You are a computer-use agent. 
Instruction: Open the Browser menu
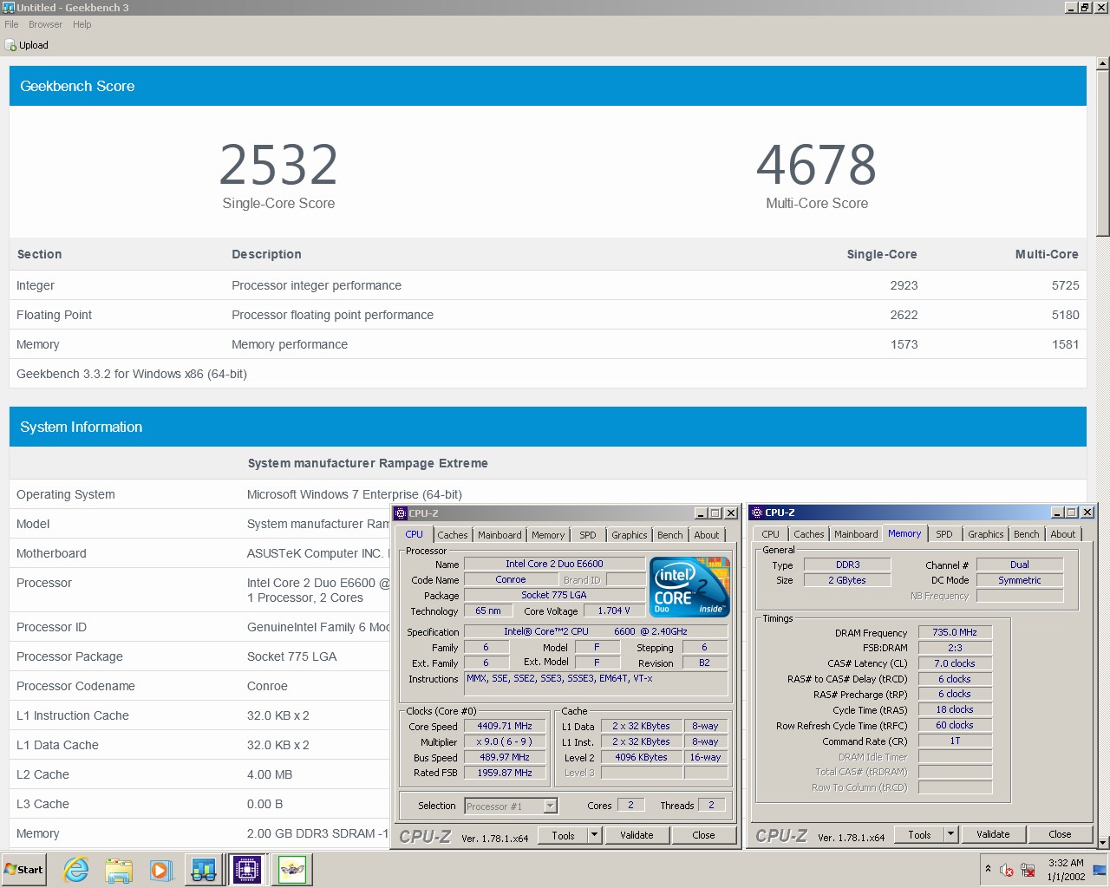(45, 24)
